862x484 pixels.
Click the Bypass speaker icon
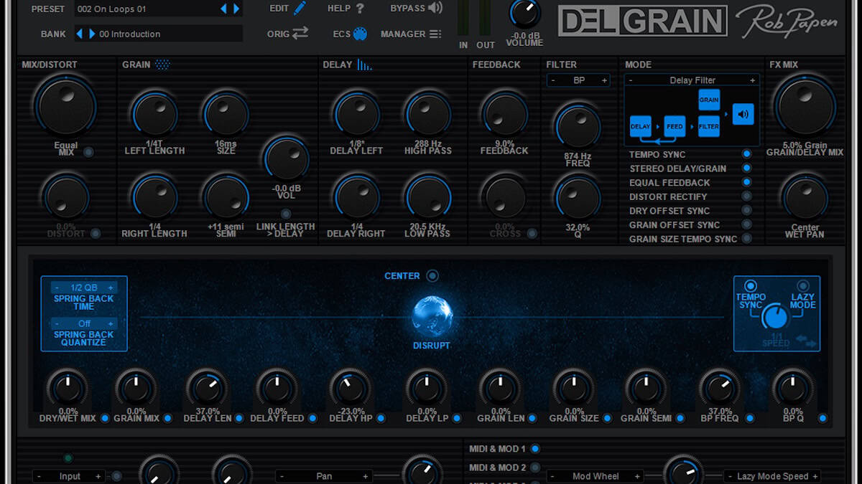(435, 9)
